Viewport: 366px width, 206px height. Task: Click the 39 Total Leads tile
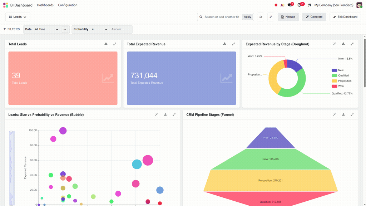(x=63, y=78)
